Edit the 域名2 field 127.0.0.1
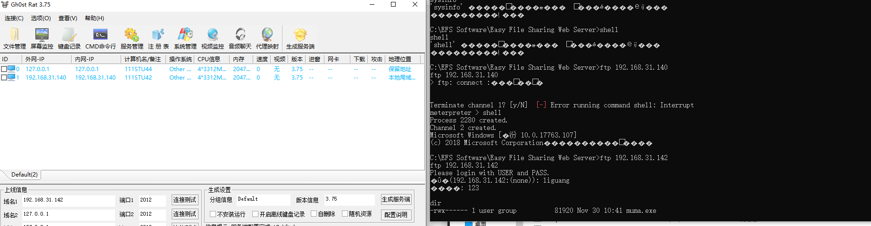 pyautogui.click(x=68, y=214)
